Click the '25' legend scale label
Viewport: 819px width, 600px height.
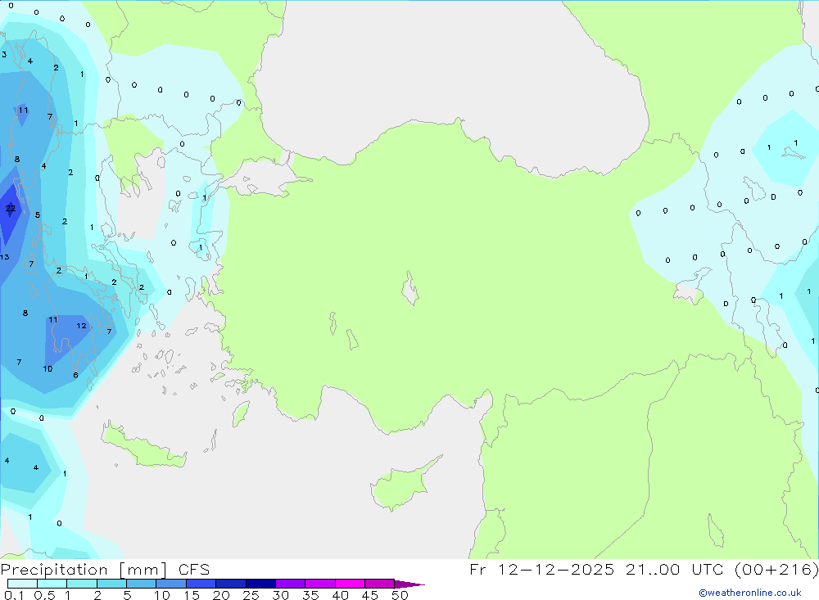click(x=251, y=595)
